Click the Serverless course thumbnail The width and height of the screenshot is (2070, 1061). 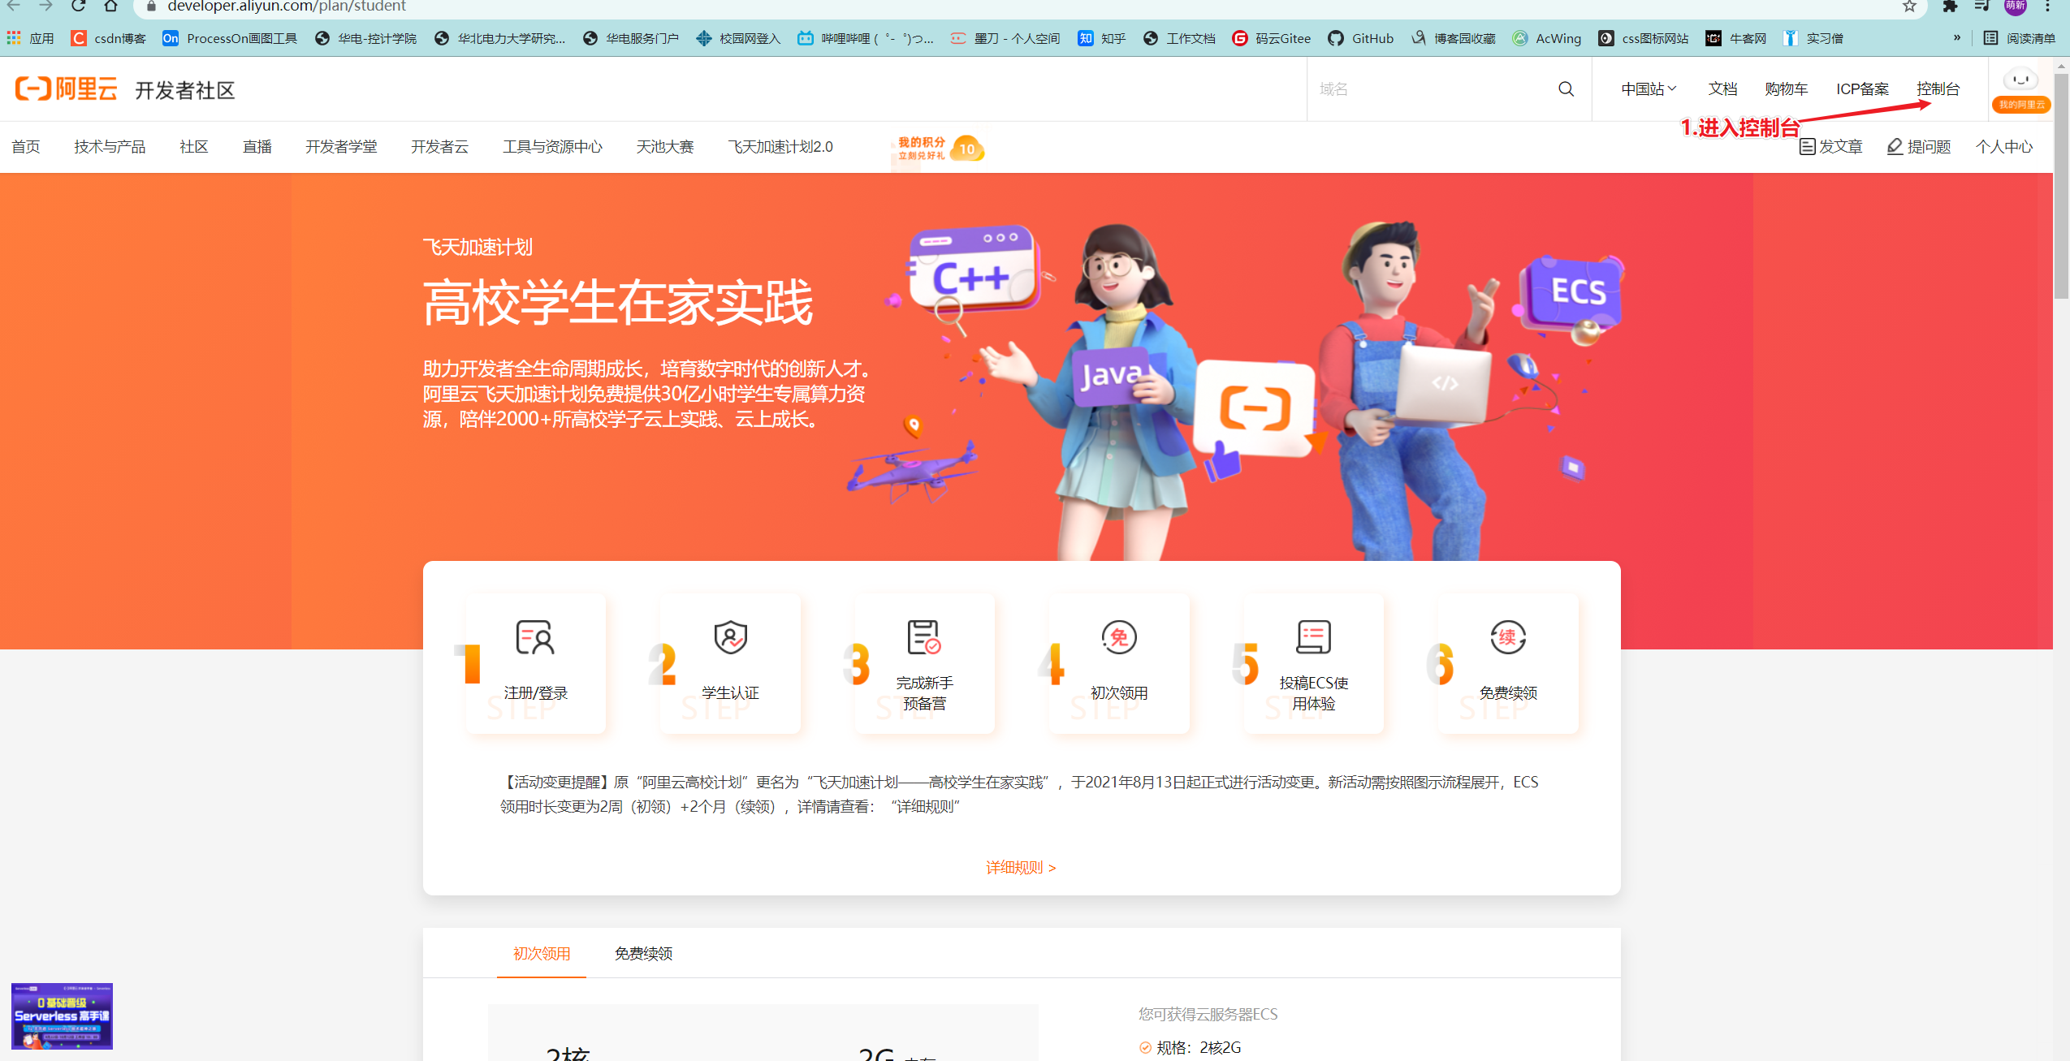click(61, 1016)
